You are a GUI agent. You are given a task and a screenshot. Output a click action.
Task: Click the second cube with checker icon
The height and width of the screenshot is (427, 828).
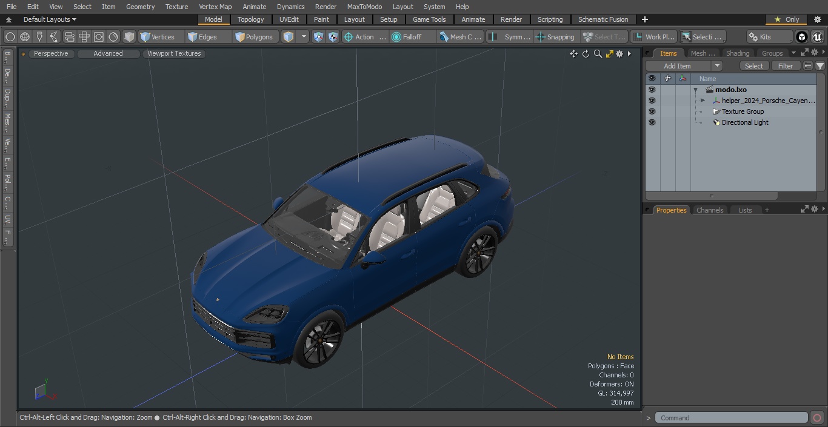point(333,37)
